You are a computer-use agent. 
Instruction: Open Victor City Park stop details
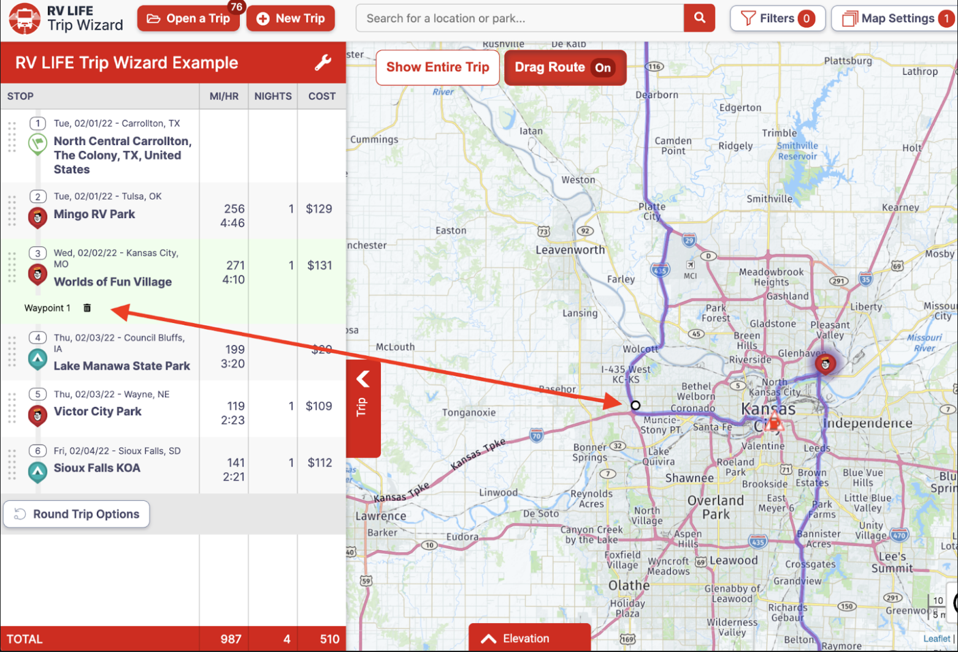98,411
